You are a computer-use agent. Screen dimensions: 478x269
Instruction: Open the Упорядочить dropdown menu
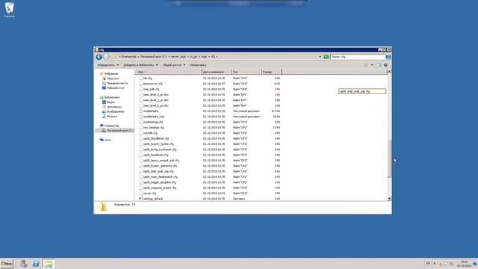[x=108, y=65]
